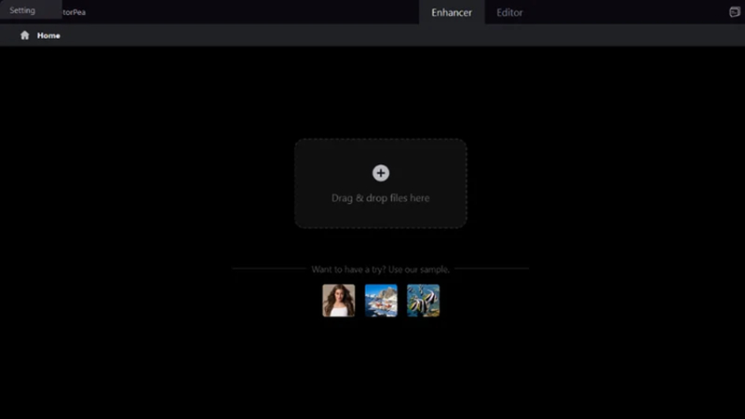Select the woman portrait sample thumbnail

(339, 300)
